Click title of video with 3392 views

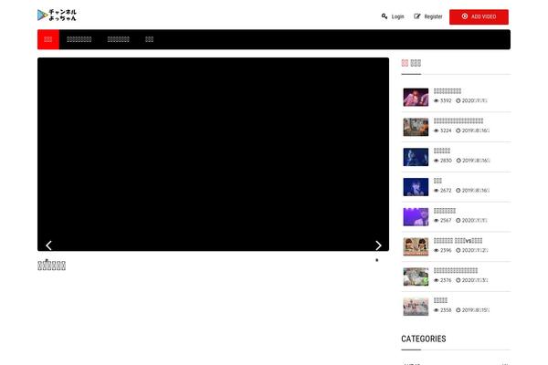[448, 91]
